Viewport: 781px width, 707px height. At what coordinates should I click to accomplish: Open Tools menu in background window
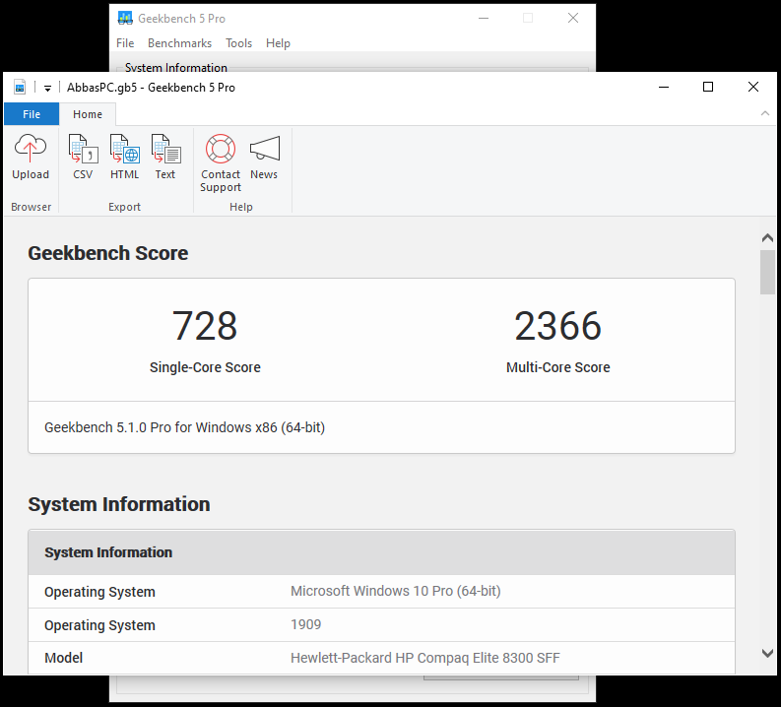point(239,43)
